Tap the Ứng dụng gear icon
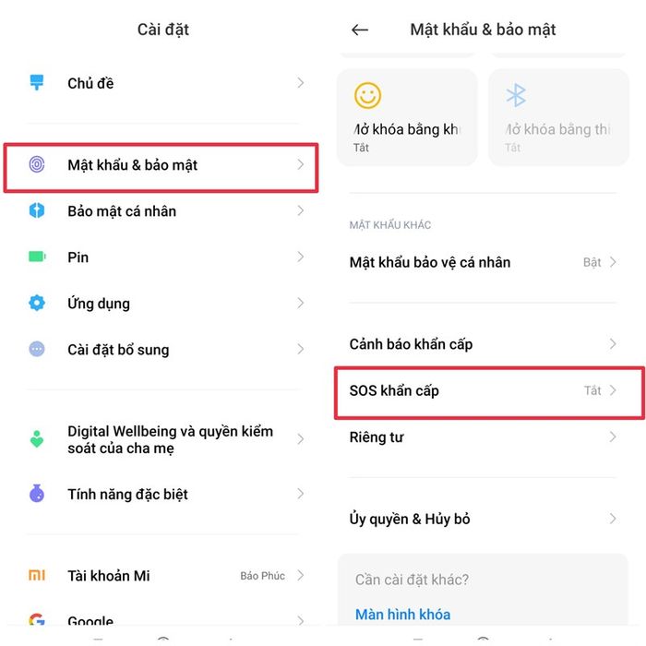Image resolution: width=646 pixels, height=646 pixels. click(37, 303)
